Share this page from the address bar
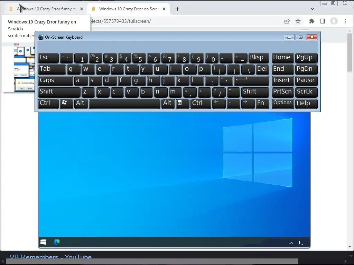Image resolution: width=354 pixels, height=265 pixels. (x=287, y=21)
